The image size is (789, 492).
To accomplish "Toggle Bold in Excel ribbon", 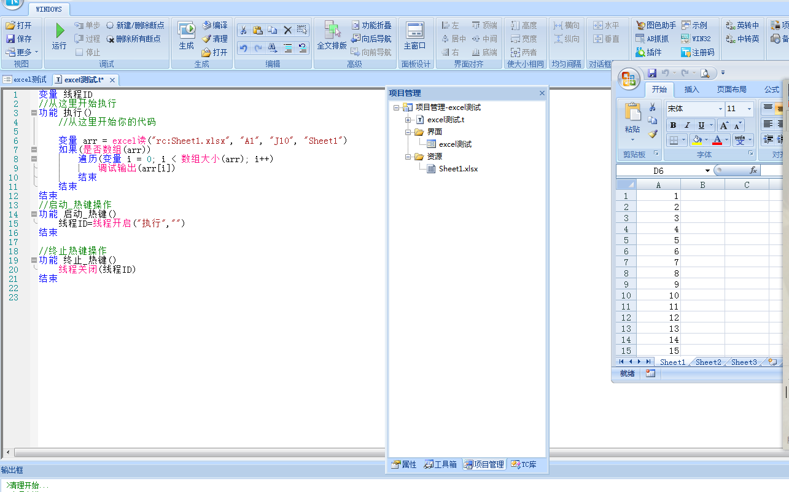I will click(673, 125).
